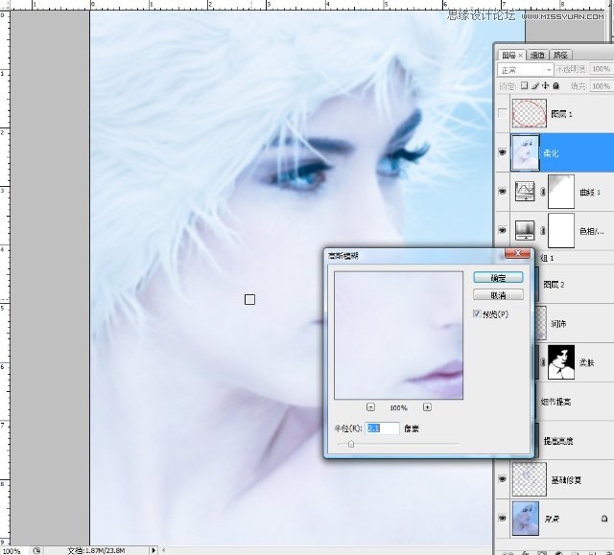Toggle lock all padlock icon

tap(555, 85)
